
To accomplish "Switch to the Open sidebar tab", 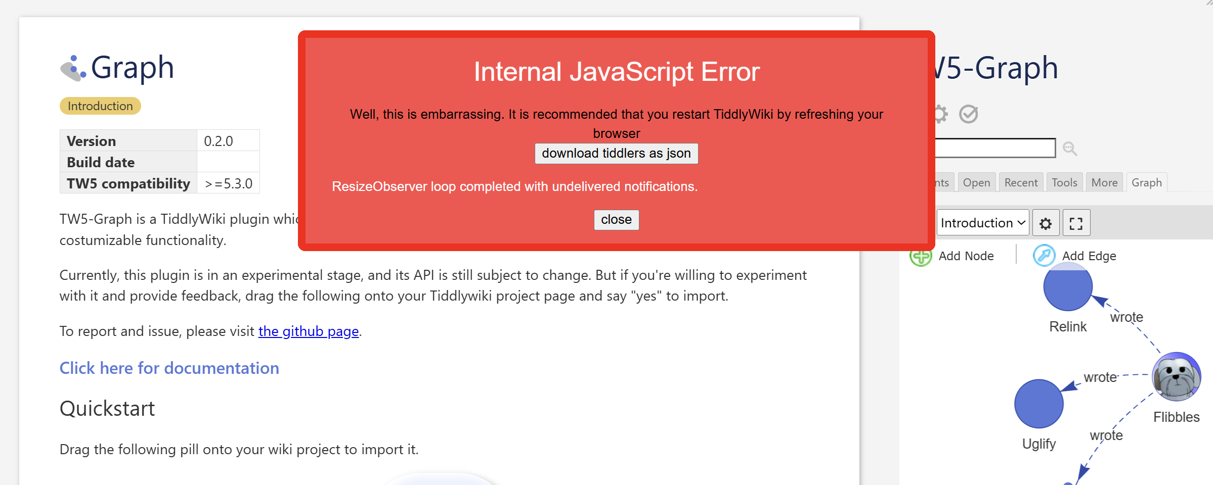I will (976, 183).
